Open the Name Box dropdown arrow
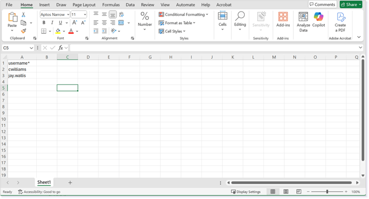 (31, 48)
